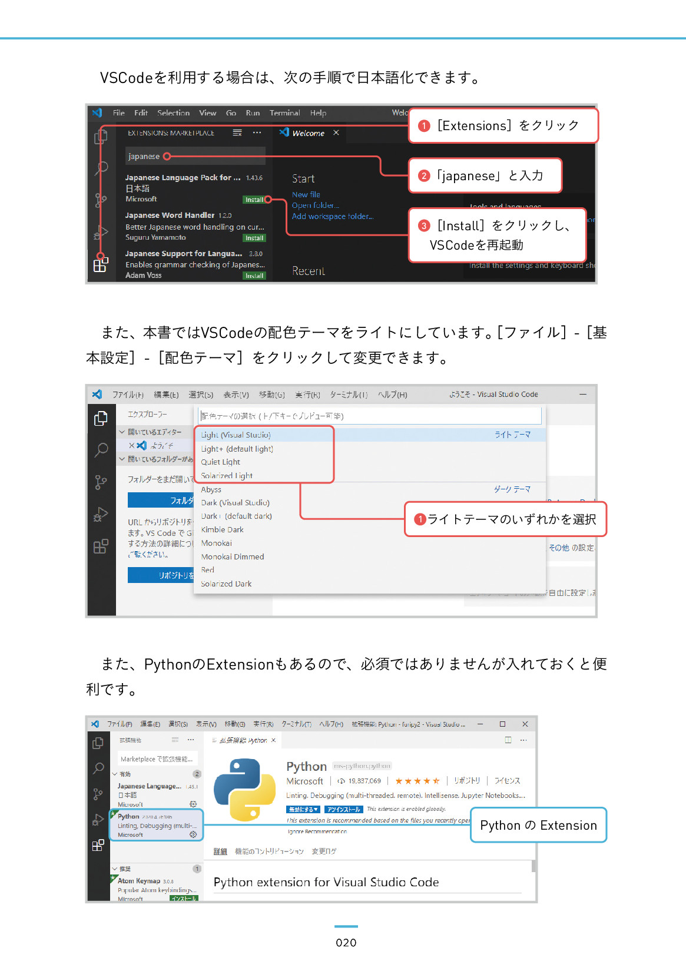Screen dimensions: 686x974
Task: Install Japanese Word Handler extension
Action: 254,238
